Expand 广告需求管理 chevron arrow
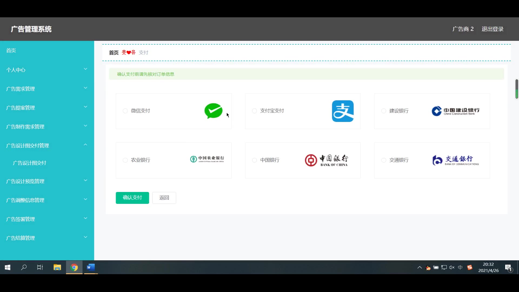 click(x=85, y=88)
